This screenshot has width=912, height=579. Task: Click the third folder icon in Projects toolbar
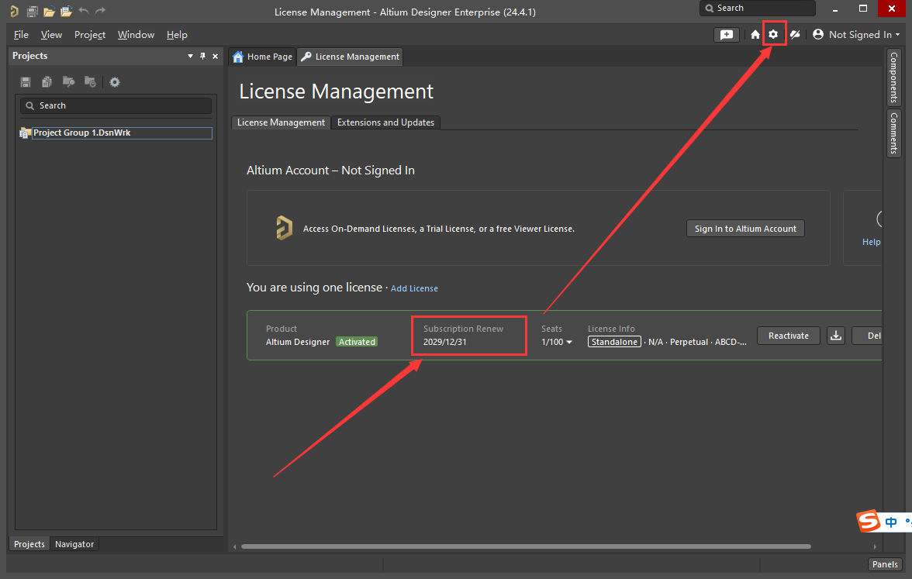point(68,81)
